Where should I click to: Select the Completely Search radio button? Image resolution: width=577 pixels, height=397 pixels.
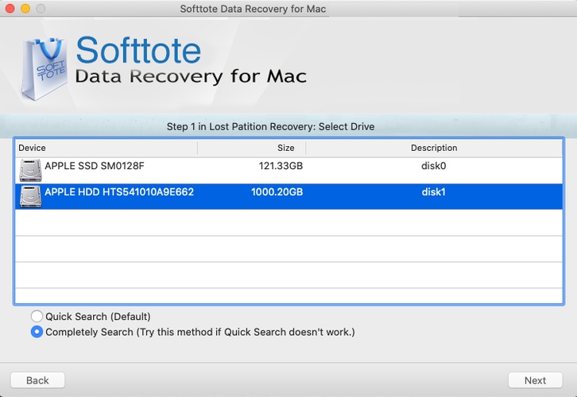[37, 332]
